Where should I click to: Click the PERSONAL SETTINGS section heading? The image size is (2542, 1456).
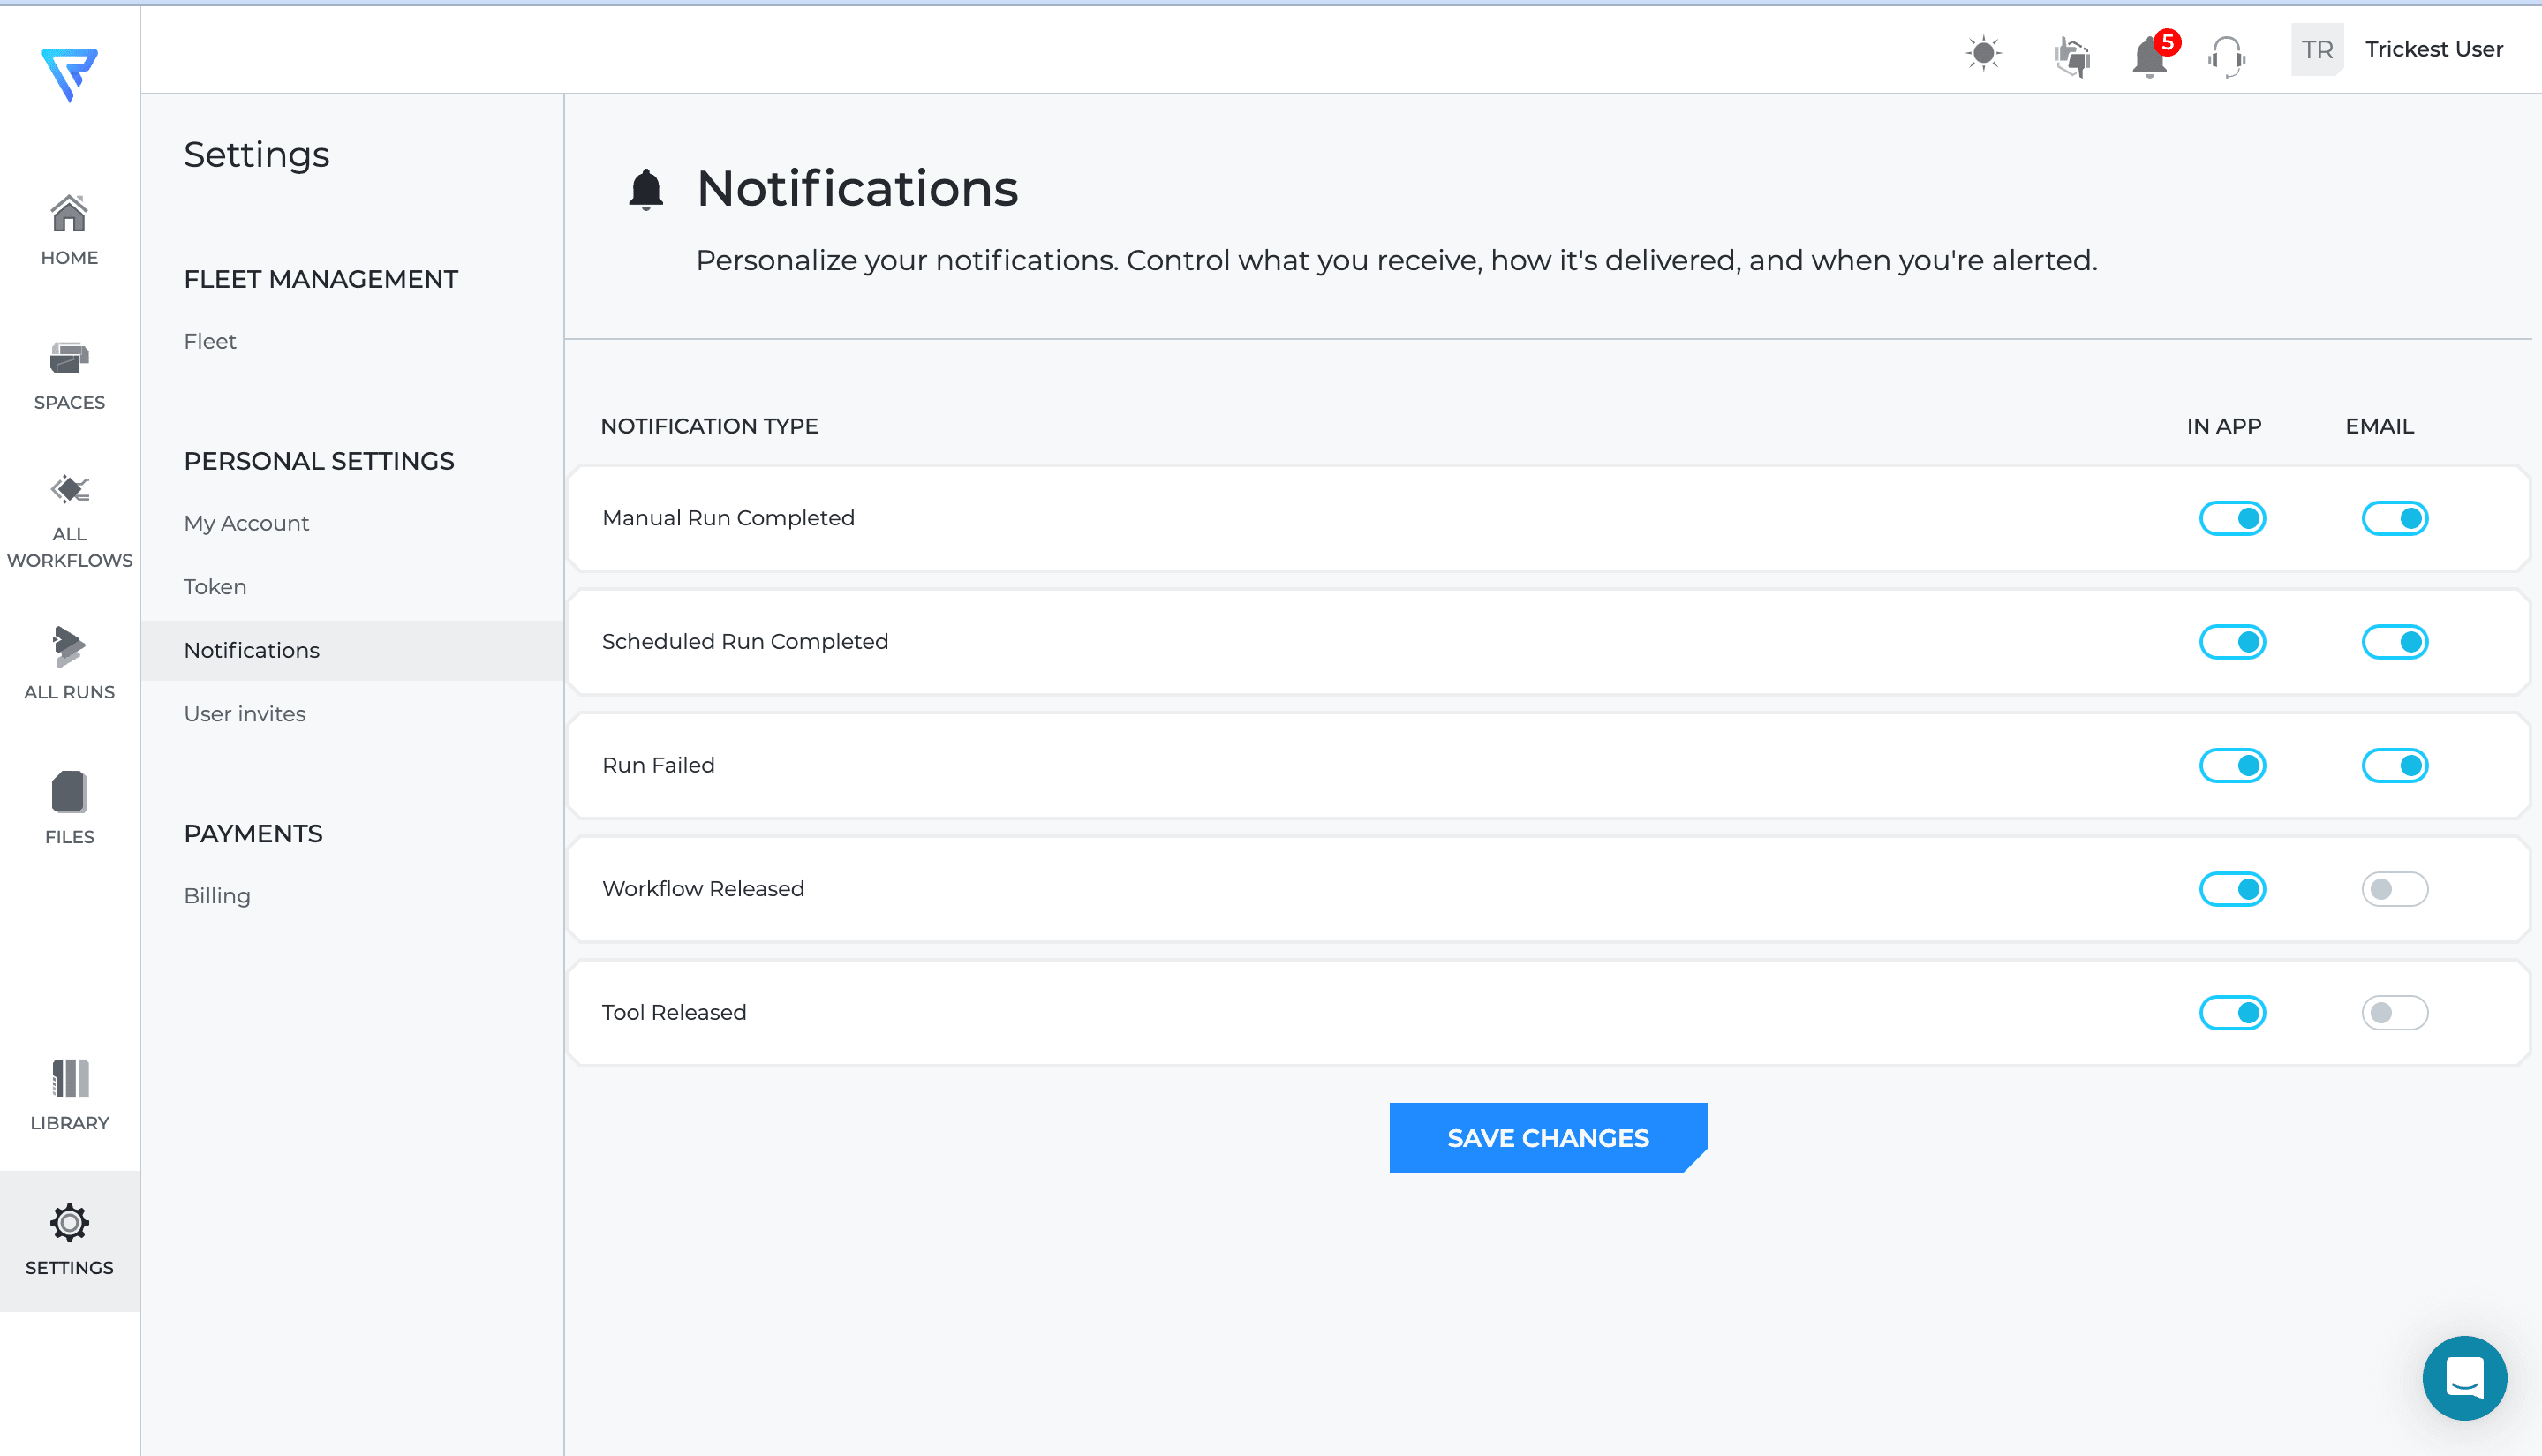[x=319, y=462]
